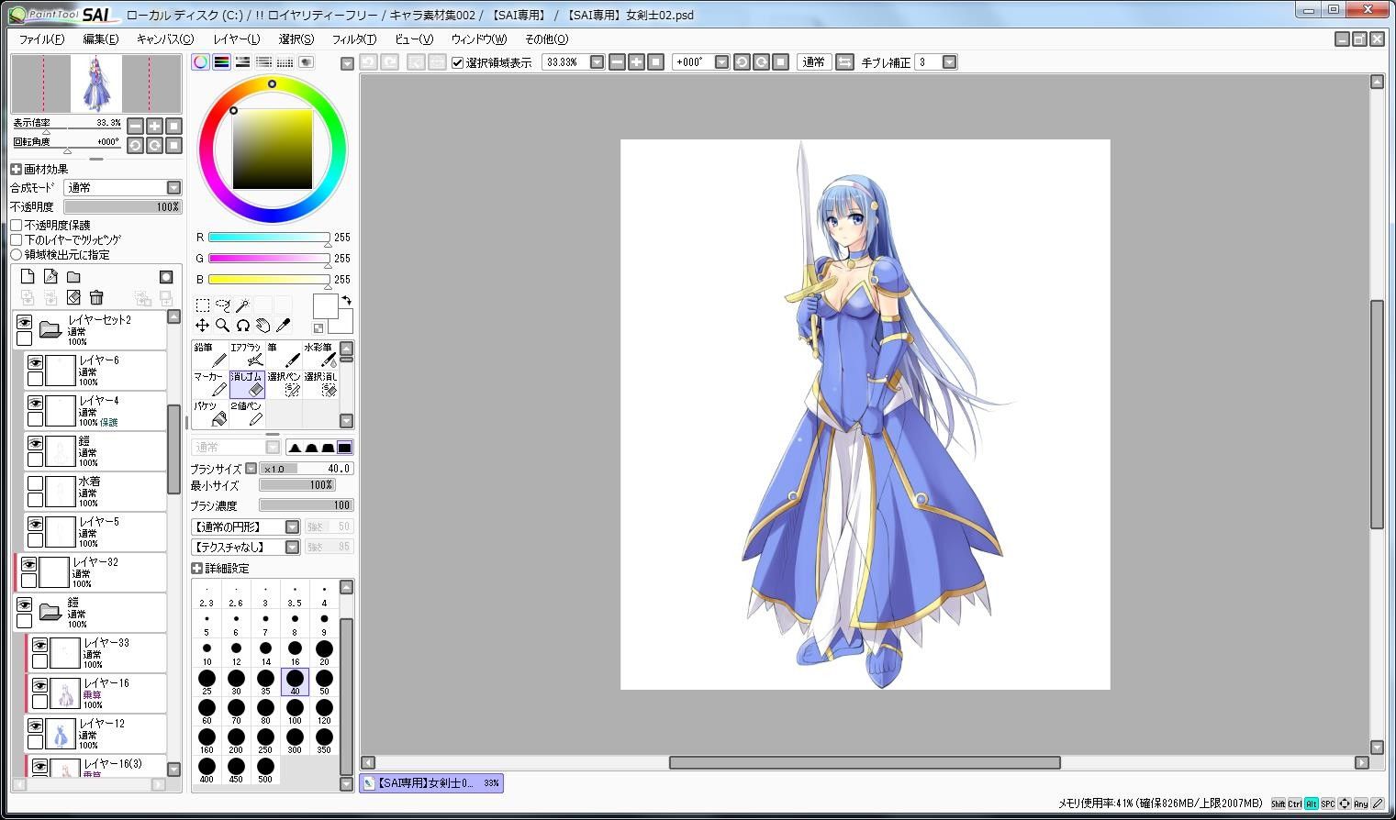Open the フィルタ(T) menu
The image size is (1396, 820).
[354, 39]
